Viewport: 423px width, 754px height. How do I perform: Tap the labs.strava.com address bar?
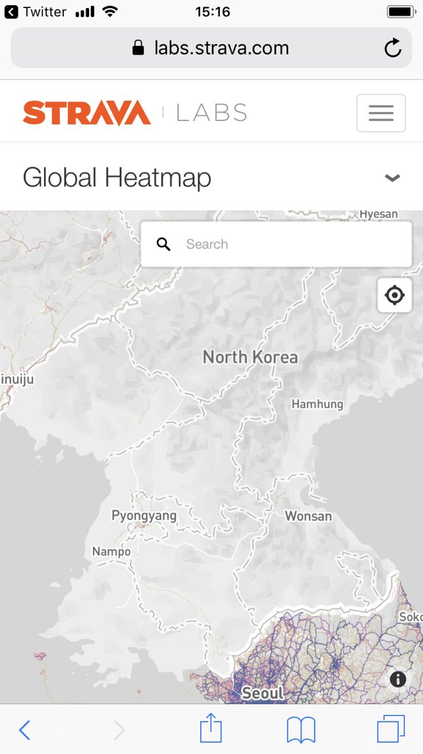[x=212, y=48]
